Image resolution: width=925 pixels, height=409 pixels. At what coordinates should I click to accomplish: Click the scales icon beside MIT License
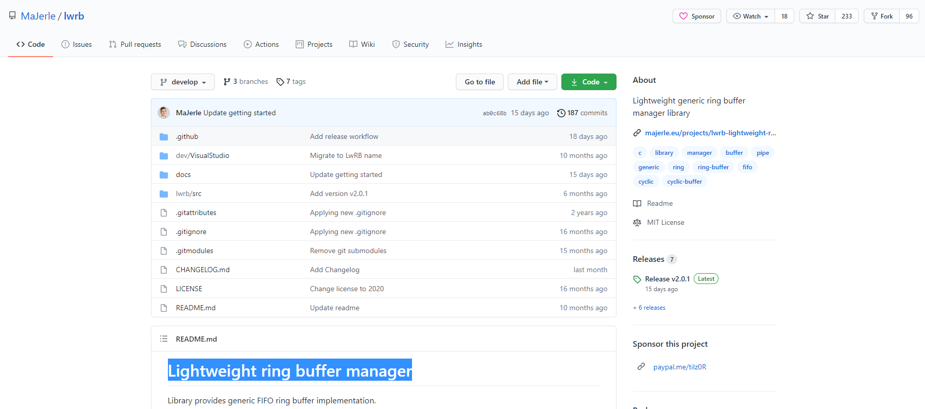(x=637, y=223)
